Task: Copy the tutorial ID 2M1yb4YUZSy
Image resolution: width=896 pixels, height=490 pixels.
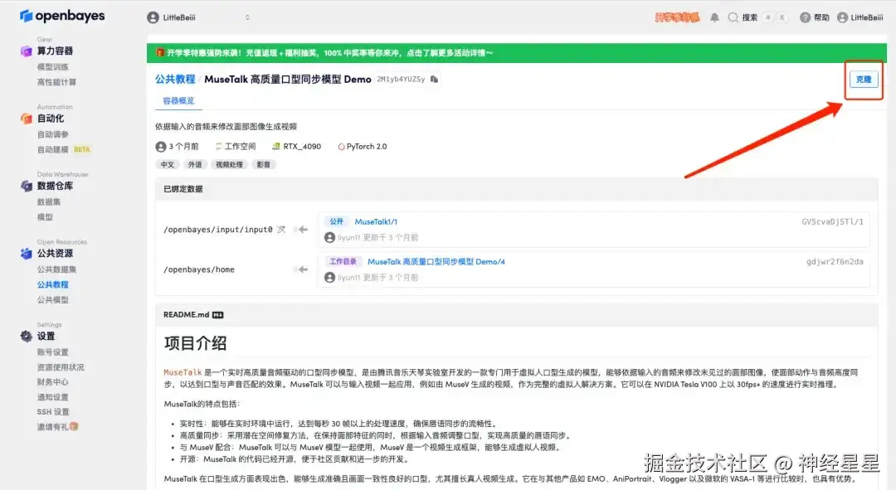Action: [x=434, y=80]
